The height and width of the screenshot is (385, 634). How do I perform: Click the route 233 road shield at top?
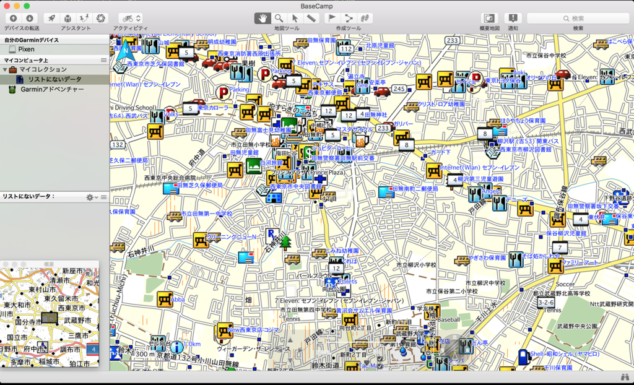coord(452,40)
